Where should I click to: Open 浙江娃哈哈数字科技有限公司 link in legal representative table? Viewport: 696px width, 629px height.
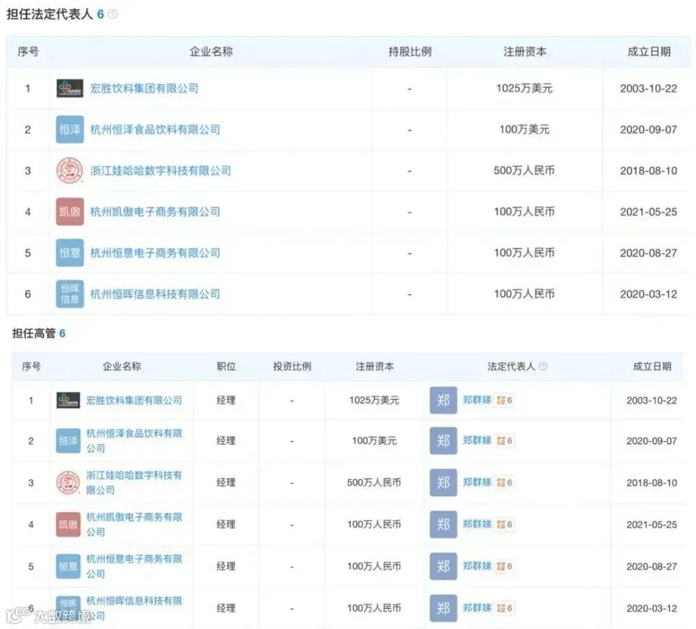(x=161, y=170)
